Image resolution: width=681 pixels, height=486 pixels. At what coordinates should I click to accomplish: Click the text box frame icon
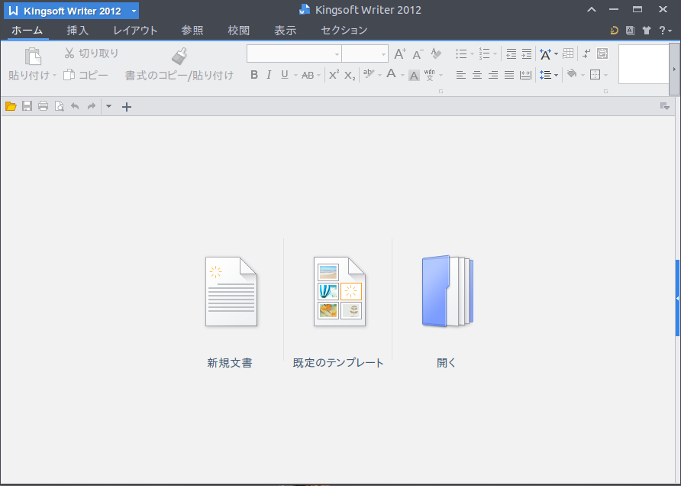(x=602, y=53)
